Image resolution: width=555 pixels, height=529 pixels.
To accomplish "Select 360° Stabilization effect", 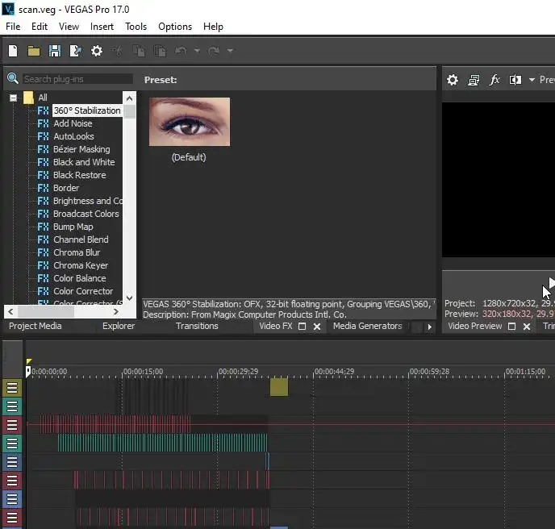I will coord(87,110).
